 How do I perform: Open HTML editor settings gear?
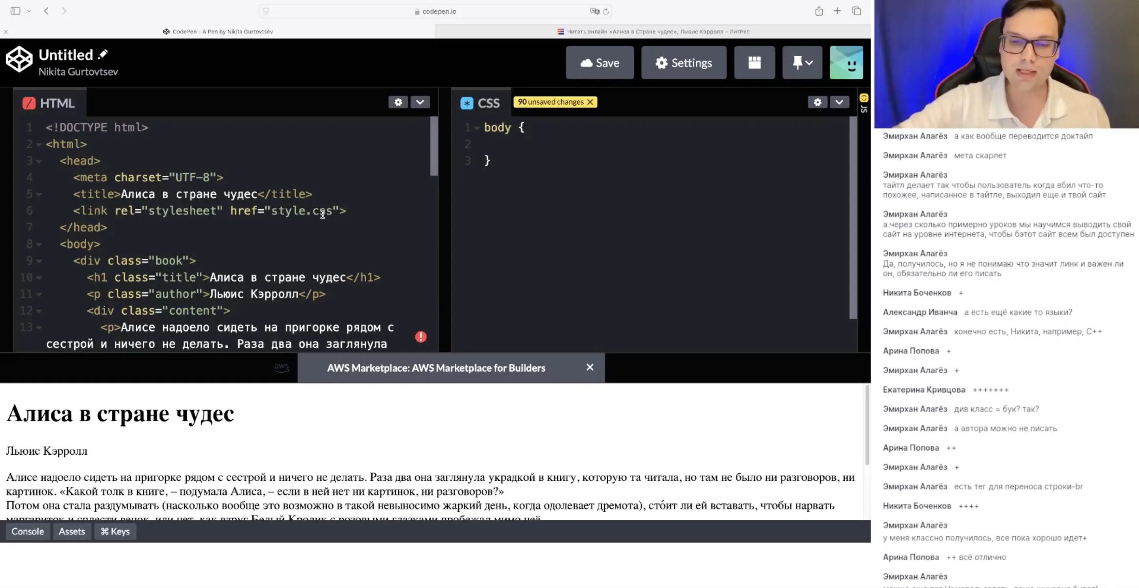click(398, 102)
